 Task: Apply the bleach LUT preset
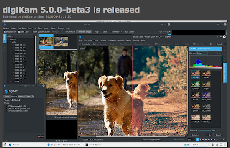point(195,97)
